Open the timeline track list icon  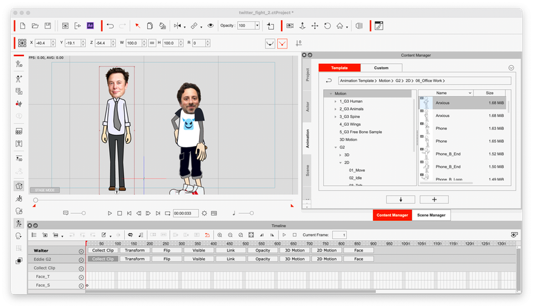(x=34, y=234)
